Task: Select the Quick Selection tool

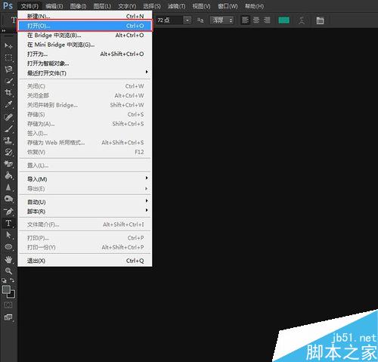Action: click(8, 81)
